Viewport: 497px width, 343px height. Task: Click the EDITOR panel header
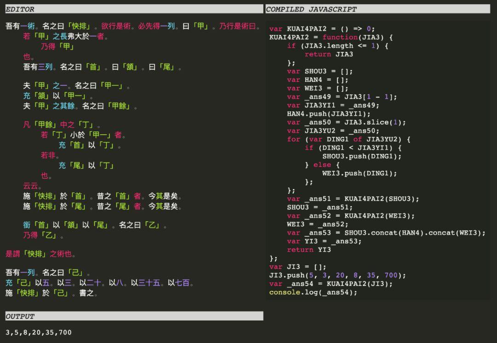click(133, 9)
